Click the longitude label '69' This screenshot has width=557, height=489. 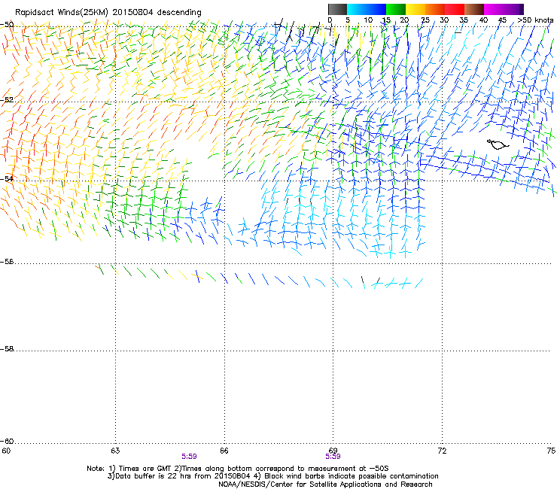333,451
